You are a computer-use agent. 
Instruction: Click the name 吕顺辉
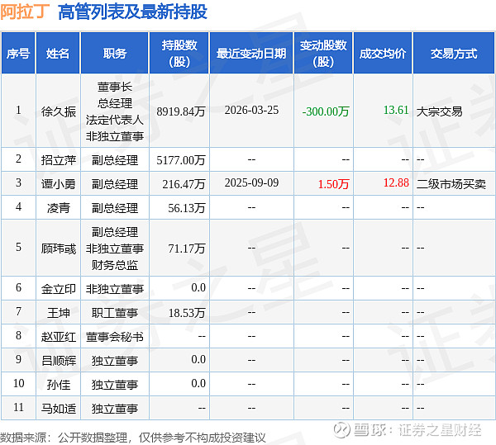click(58, 361)
